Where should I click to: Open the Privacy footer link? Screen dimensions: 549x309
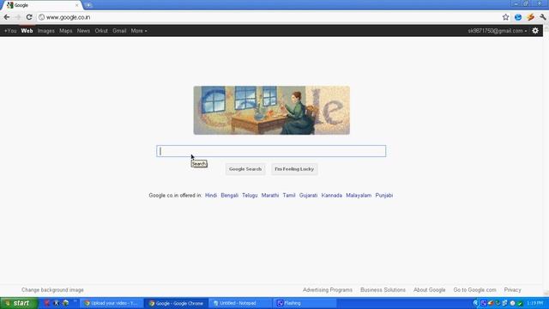point(513,290)
